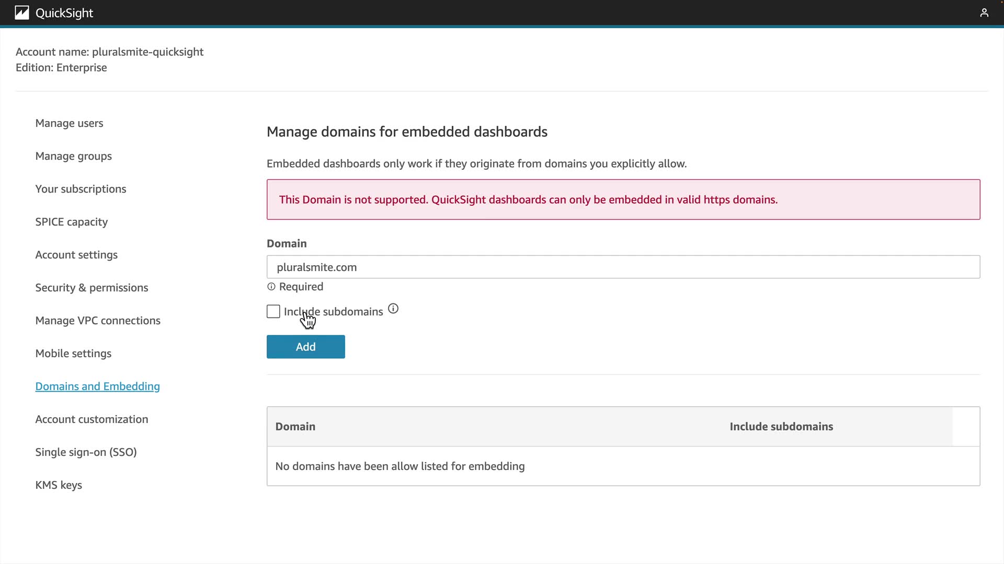Open Manage users section
The height and width of the screenshot is (564, 1004).
tap(69, 123)
